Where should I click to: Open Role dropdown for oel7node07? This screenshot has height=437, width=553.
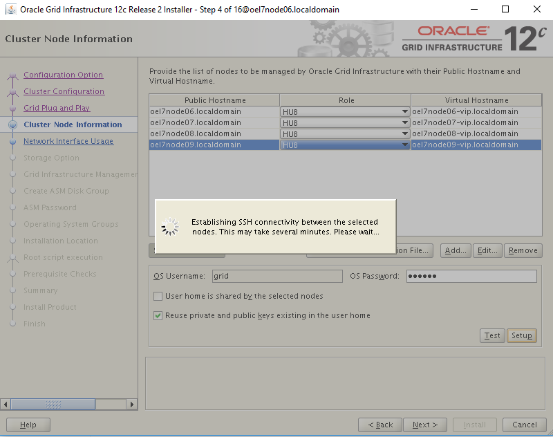(404, 123)
